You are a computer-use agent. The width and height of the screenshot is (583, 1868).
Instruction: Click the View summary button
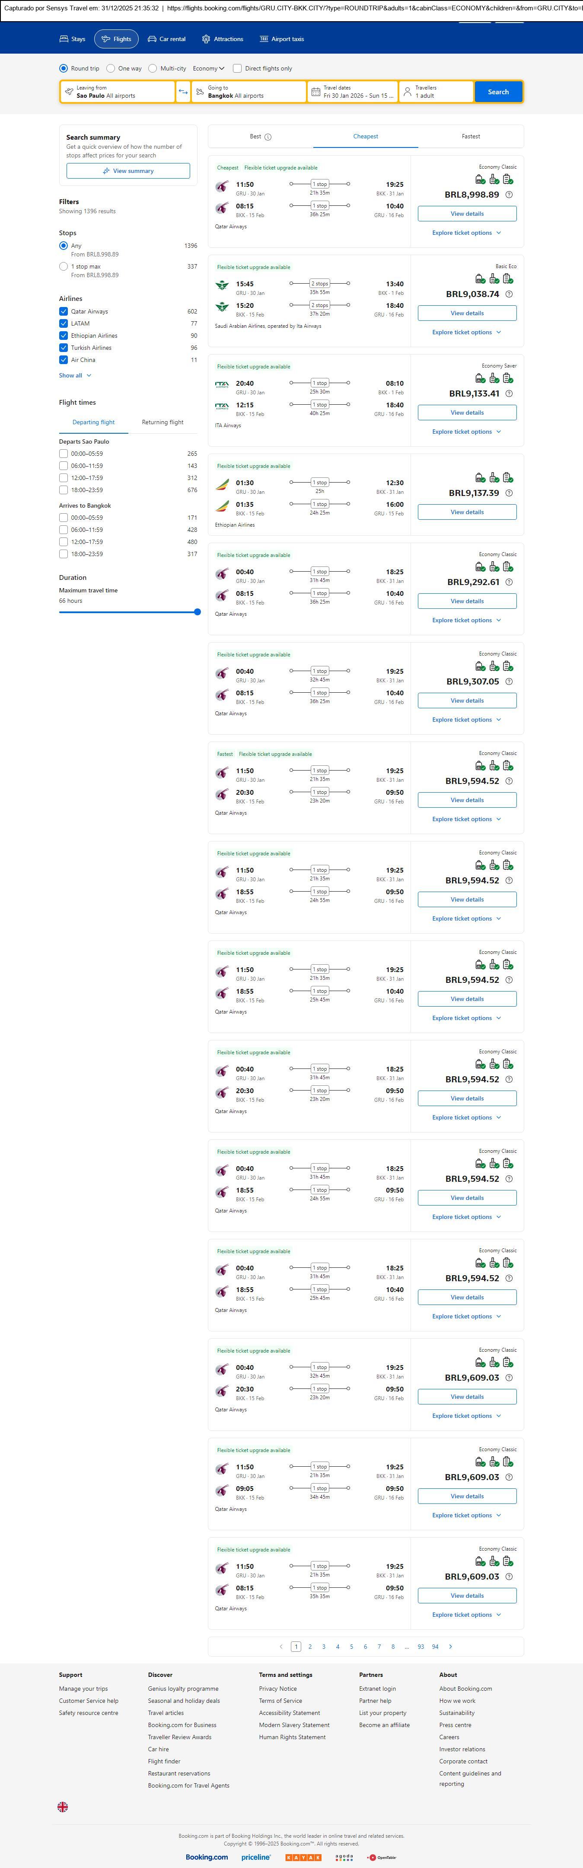[128, 171]
